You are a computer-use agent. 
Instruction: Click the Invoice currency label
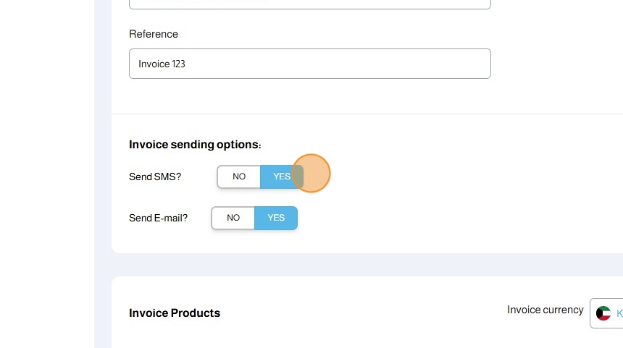coord(545,310)
